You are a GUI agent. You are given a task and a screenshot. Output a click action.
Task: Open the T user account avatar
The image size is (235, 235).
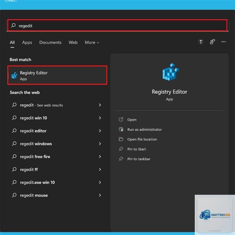coord(201,42)
